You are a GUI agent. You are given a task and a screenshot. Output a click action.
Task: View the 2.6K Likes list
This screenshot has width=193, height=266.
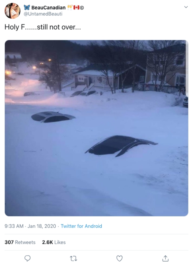coord(54,242)
